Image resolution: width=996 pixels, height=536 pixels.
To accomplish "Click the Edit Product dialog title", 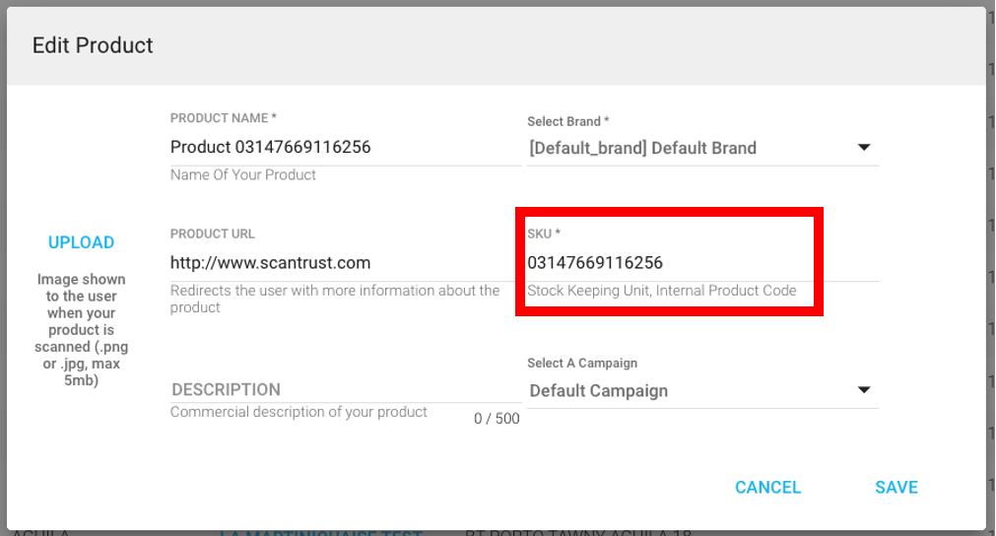I will tap(93, 45).
